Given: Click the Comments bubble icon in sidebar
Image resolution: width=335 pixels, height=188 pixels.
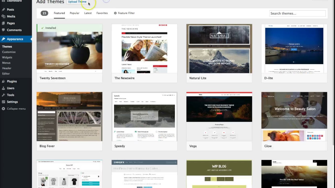Looking at the screenshot, I should (3, 30).
